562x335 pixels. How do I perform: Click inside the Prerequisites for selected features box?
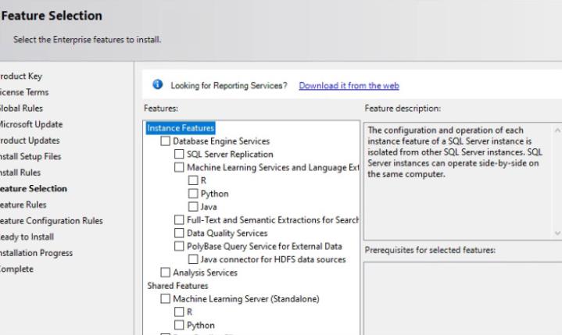click(x=461, y=297)
